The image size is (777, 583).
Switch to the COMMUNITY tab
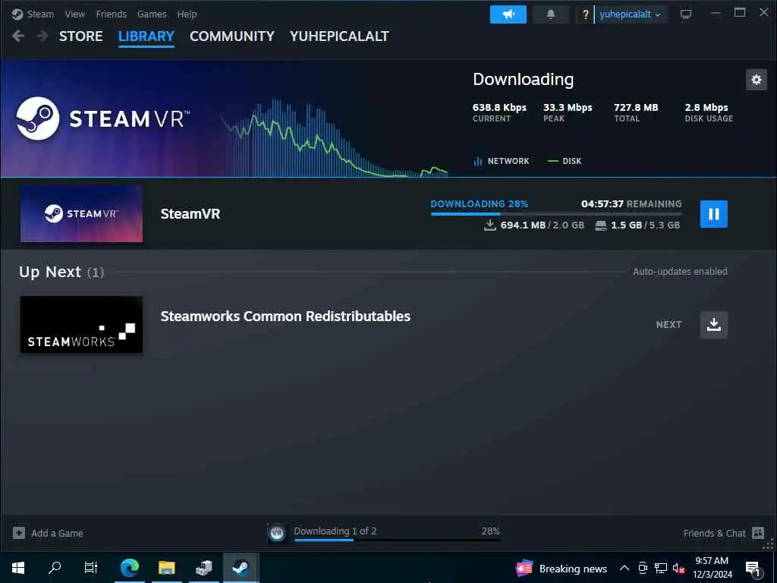click(232, 36)
